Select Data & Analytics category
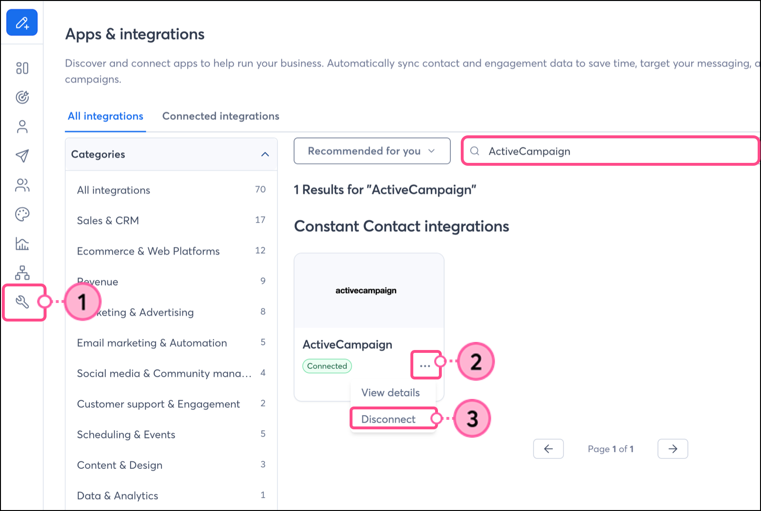 coord(171,495)
